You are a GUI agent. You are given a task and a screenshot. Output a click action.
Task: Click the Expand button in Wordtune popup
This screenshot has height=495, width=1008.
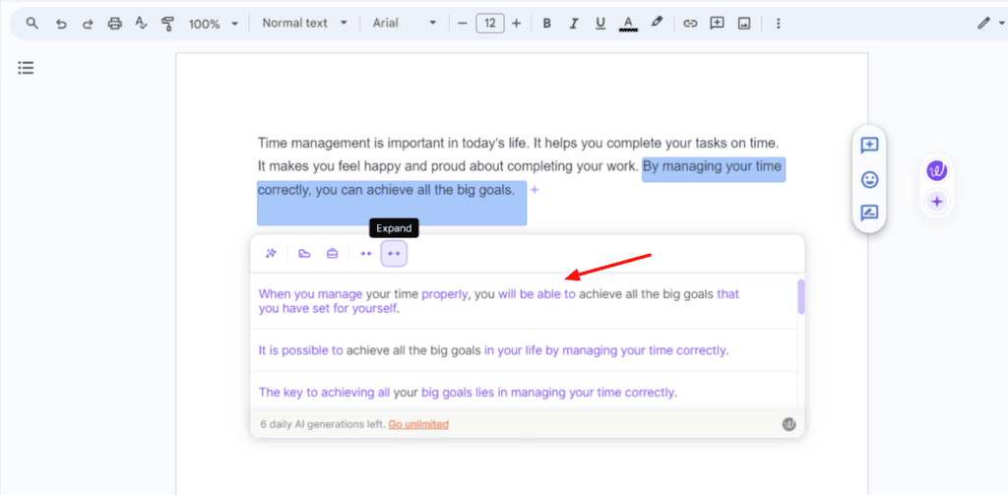394,254
